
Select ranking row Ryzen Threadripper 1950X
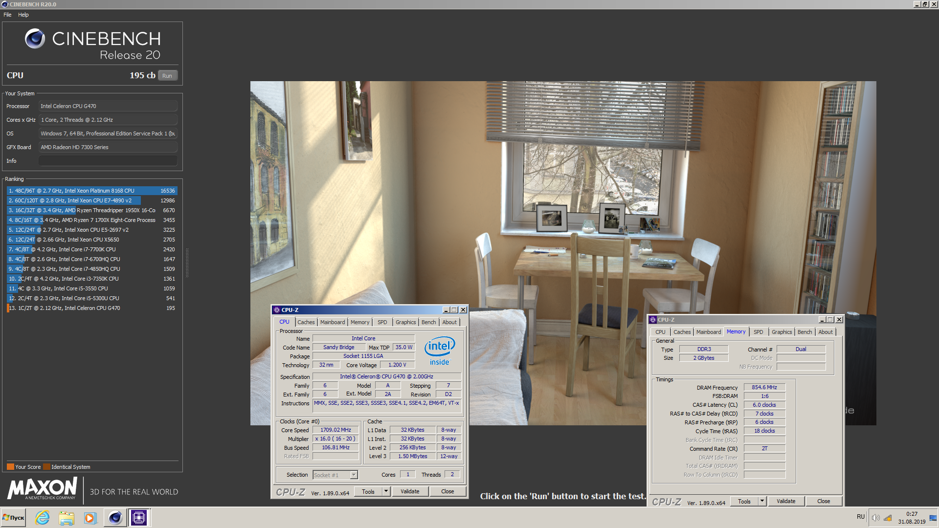(x=92, y=210)
